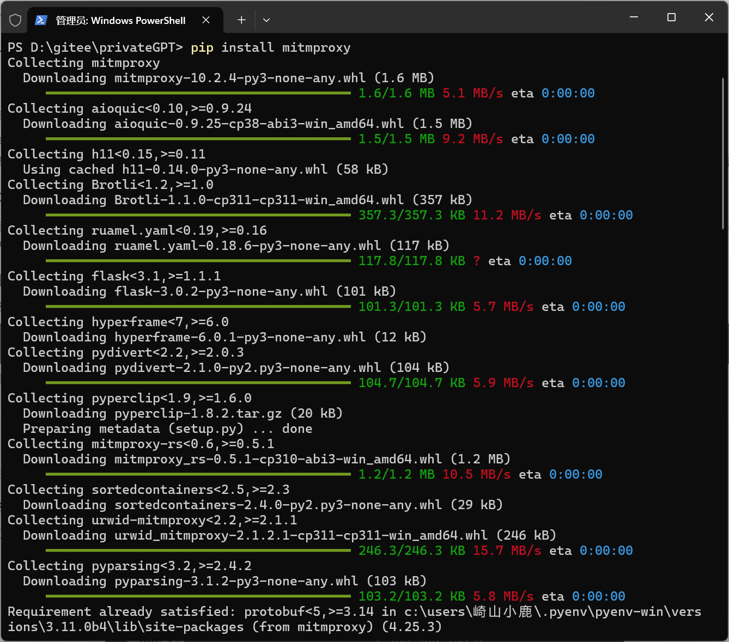Click the '103.2/103.2 KB' progress value
Image resolution: width=729 pixels, height=642 pixels.
pos(412,597)
